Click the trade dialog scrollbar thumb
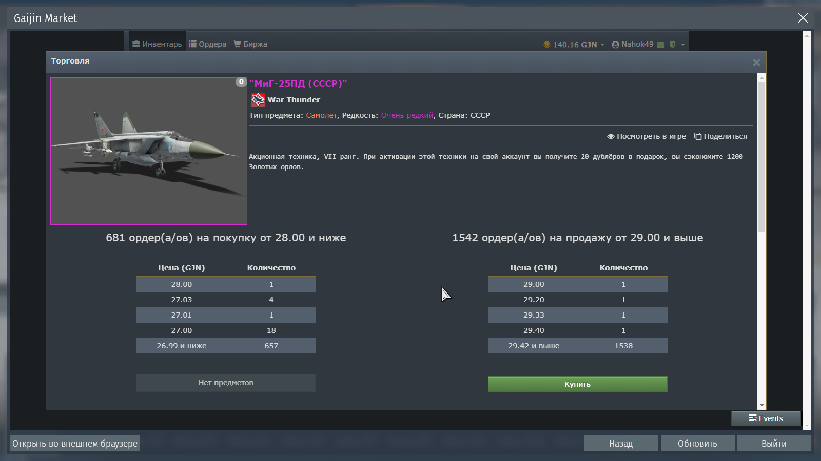821x461 pixels. tap(761, 154)
